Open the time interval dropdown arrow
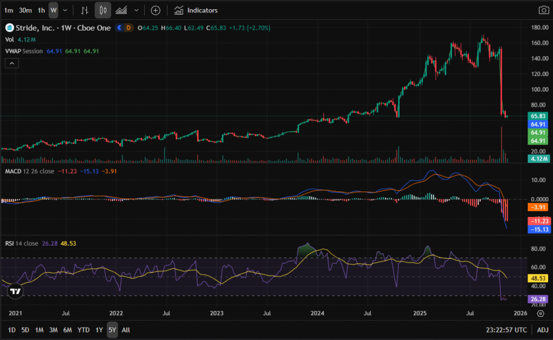The image size is (553, 340). click(65, 10)
